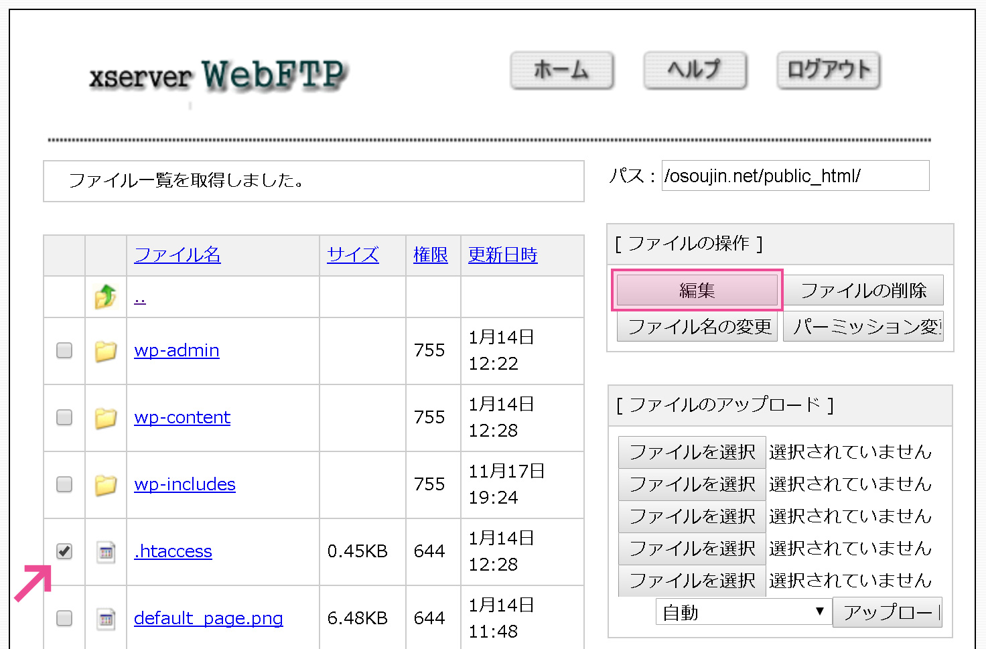Click the wp-content folder icon
Viewport: 986px width, 649px height.
click(x=105, y=417)
